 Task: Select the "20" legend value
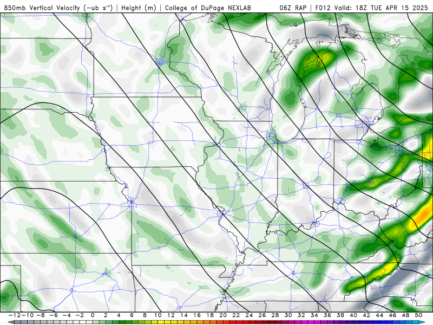tap(223, 315)
